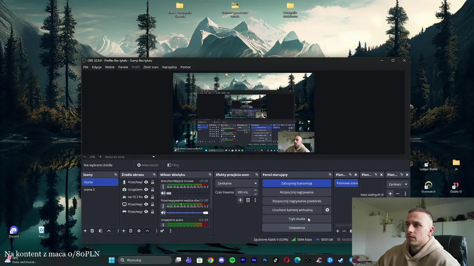Undock the Źródła obrazu dock
The image size is (474, 266).
(154, 175)
